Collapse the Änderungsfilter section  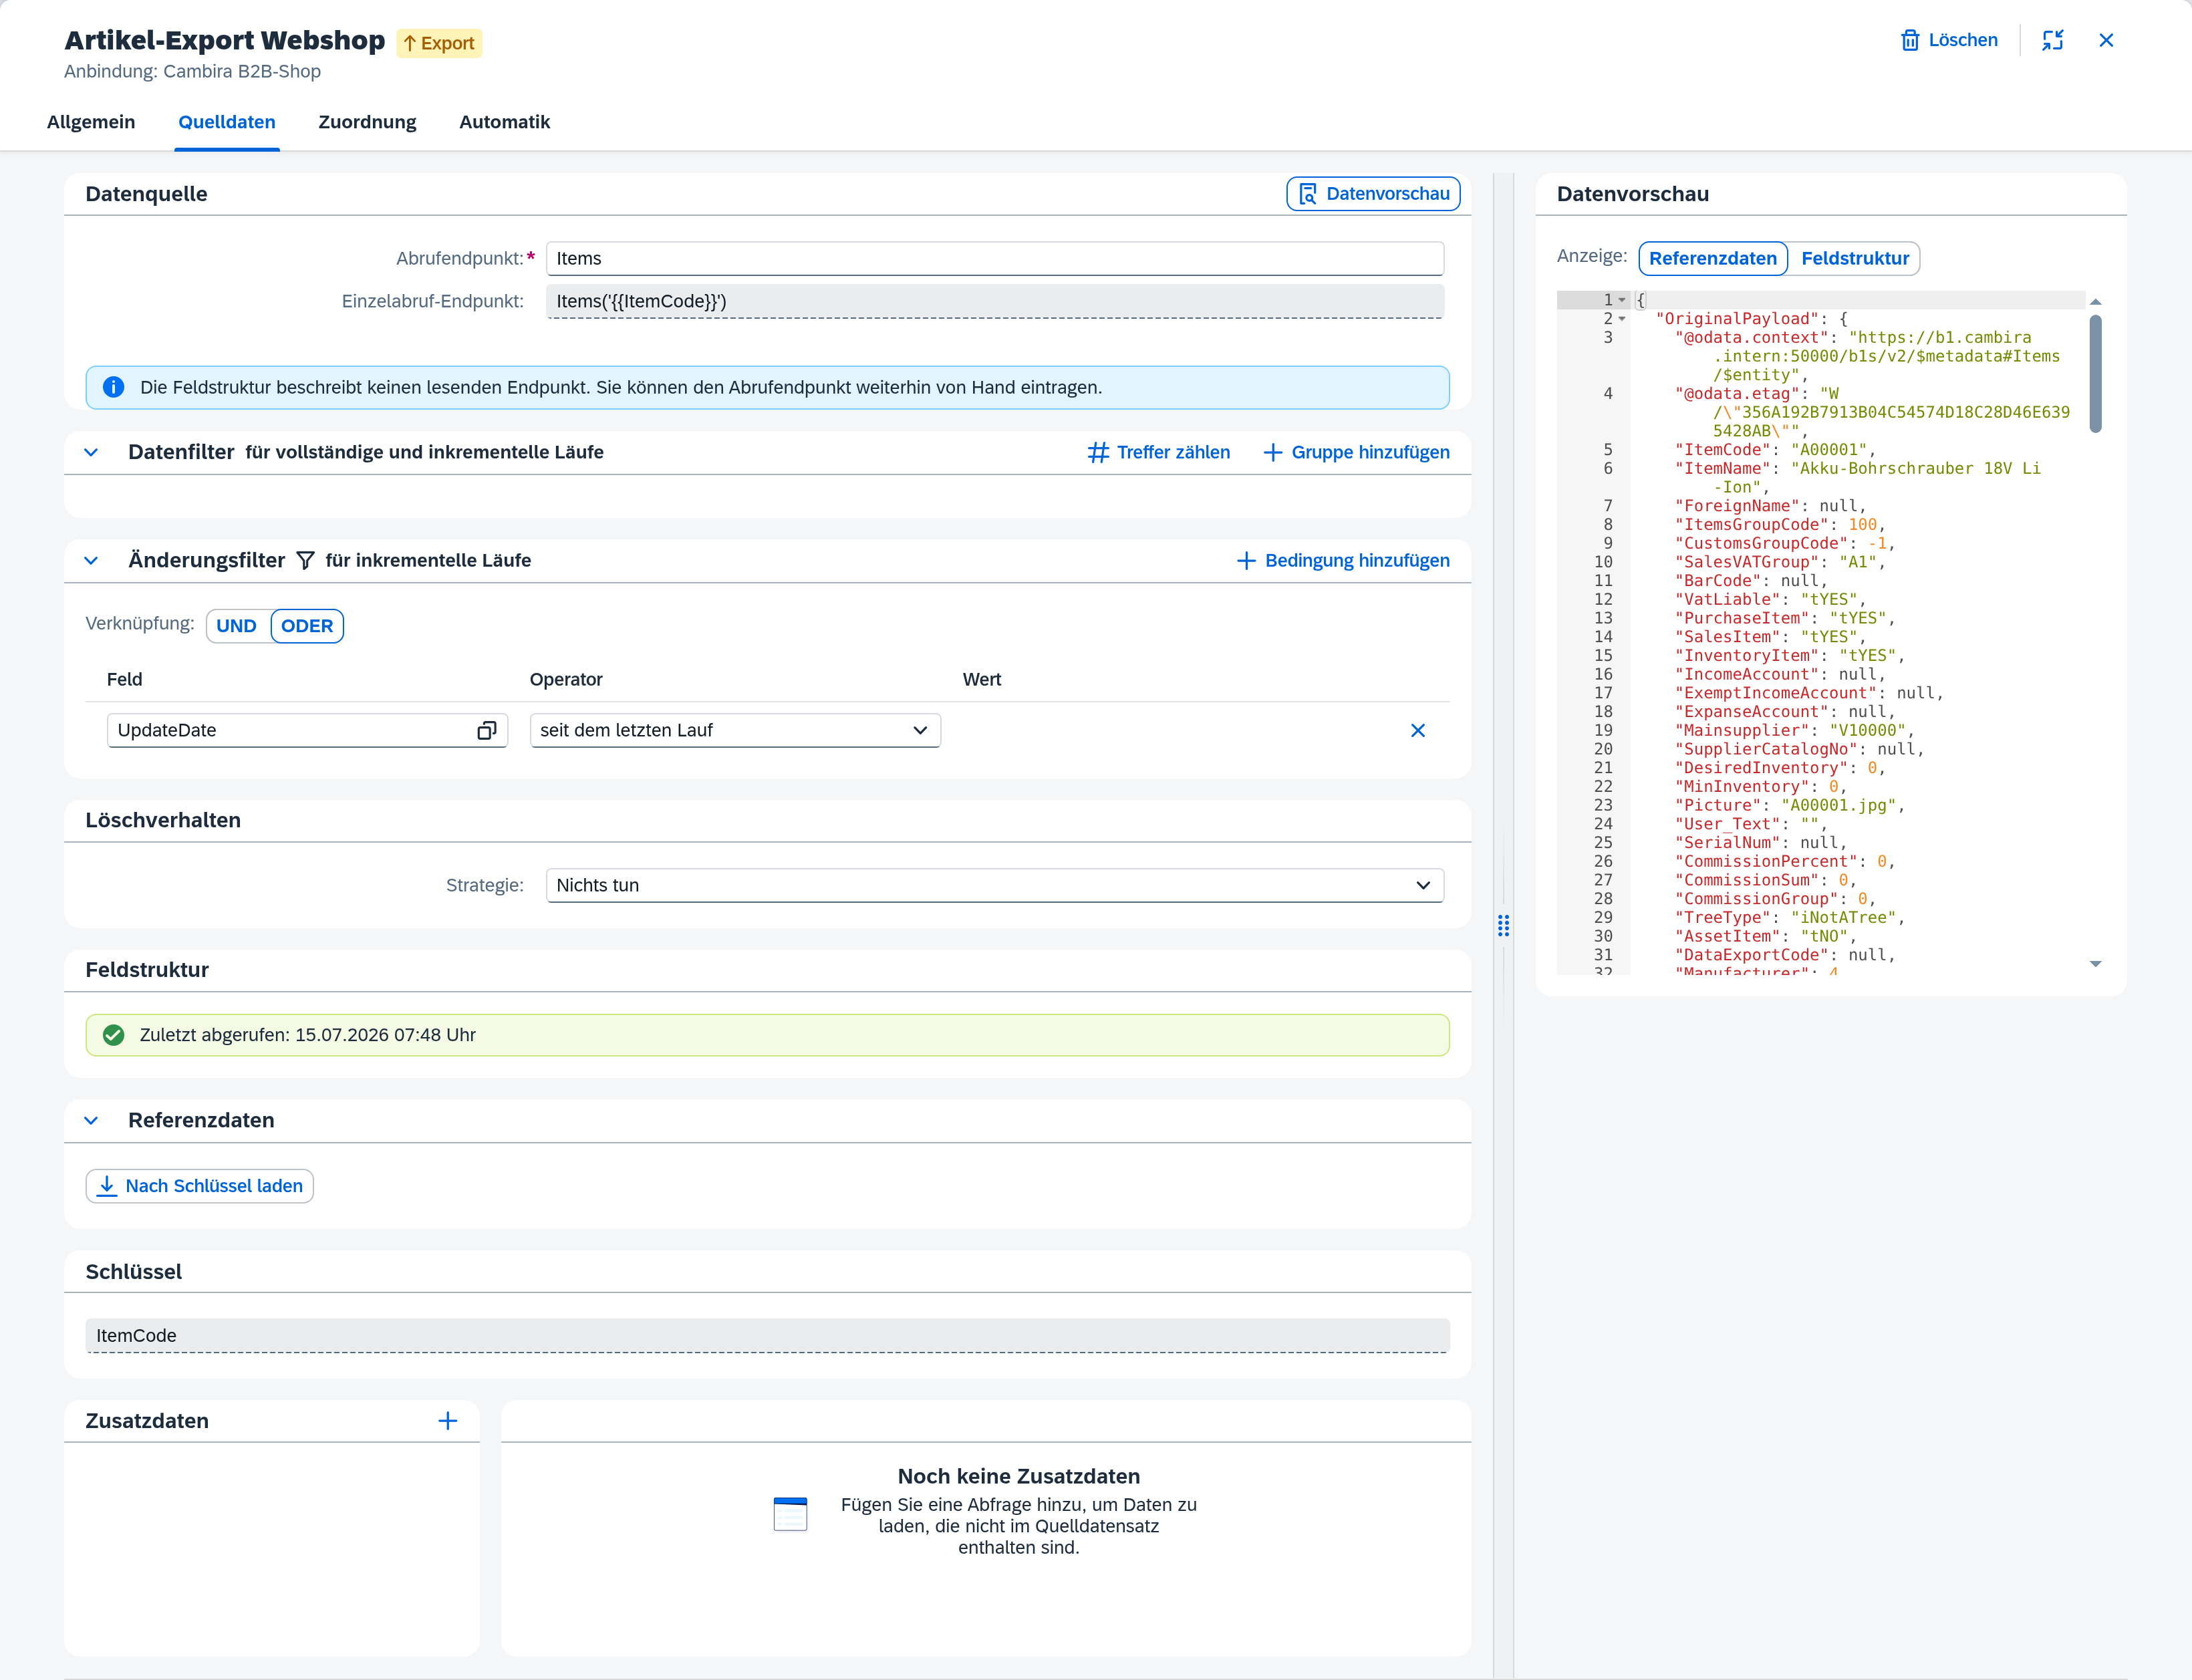point(91,560)
